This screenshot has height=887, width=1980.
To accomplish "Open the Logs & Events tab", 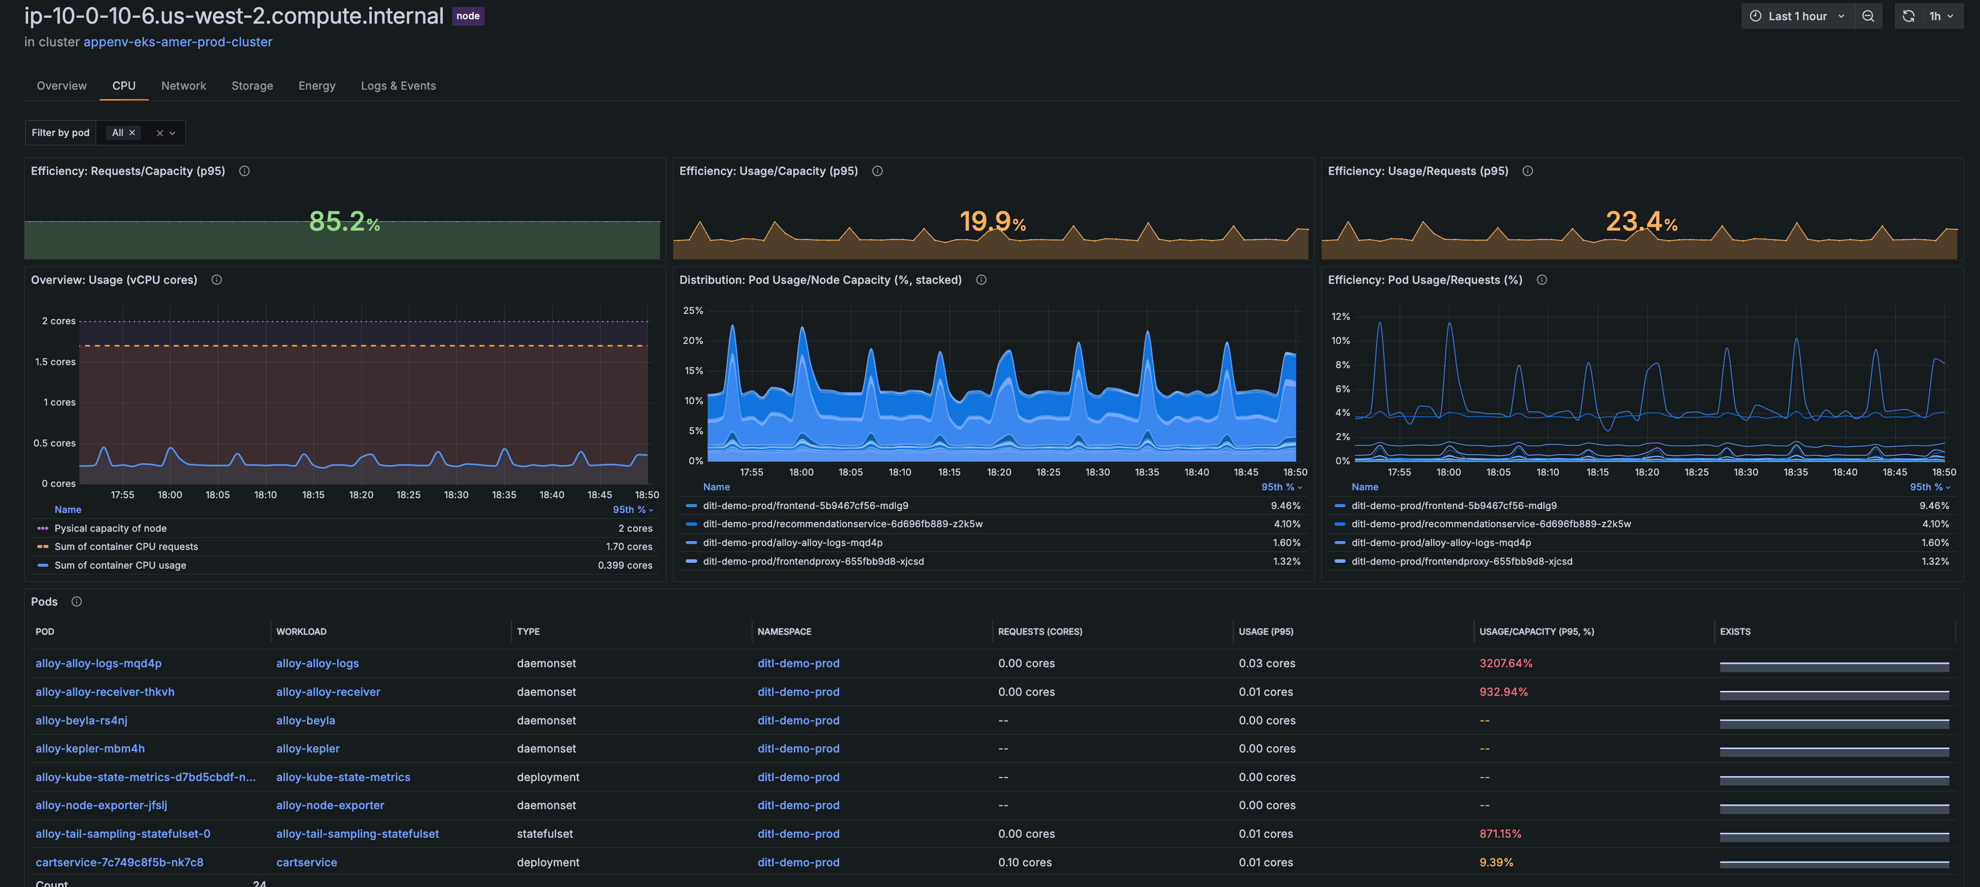I will (x=398, y=86).
